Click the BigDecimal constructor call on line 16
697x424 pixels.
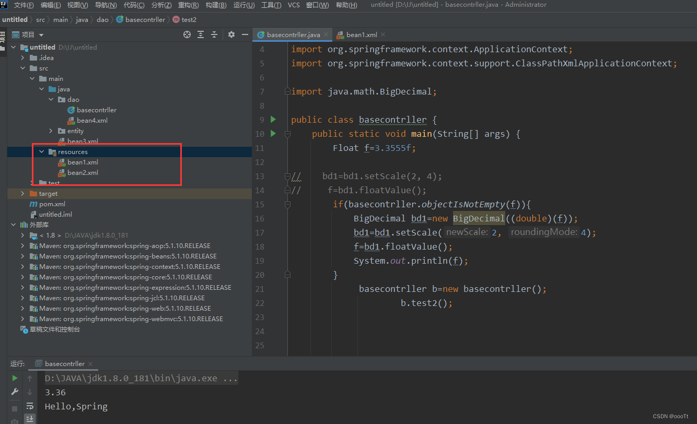[479, 218]
